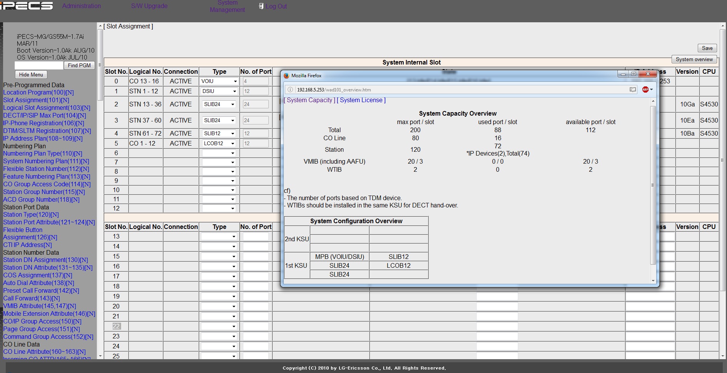The image size is (727, 373).
Task: Click the Adblock Plus ABP icon
Action: point(645,90)
